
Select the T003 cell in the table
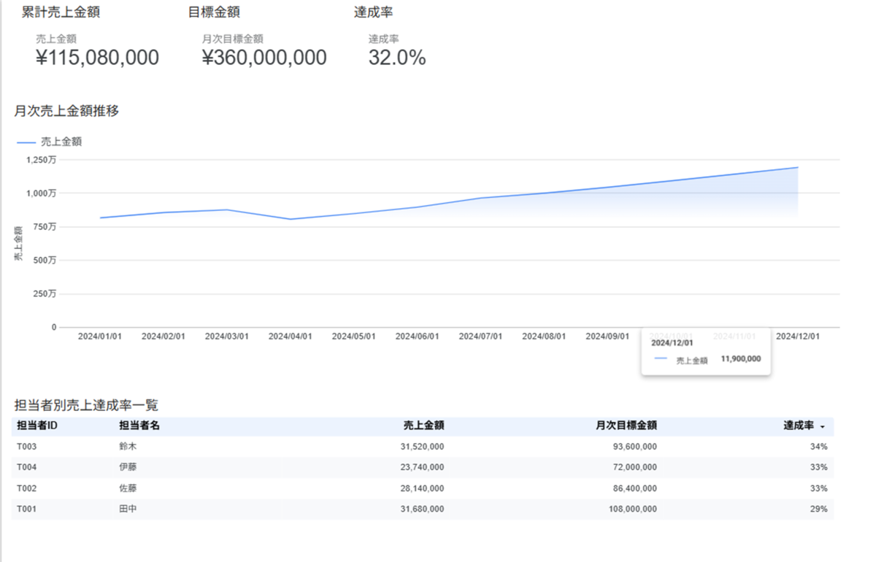click(x=26, y=447)
